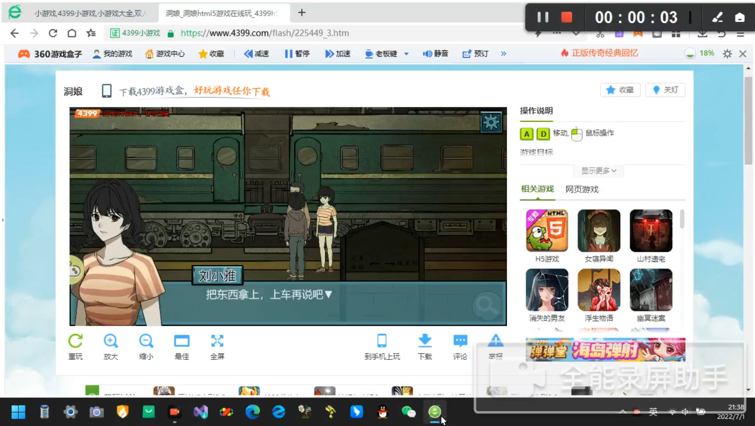This screenshot has height=426, width=755.
Task: Reload the page with refresh icon
Action: [53, 33]
